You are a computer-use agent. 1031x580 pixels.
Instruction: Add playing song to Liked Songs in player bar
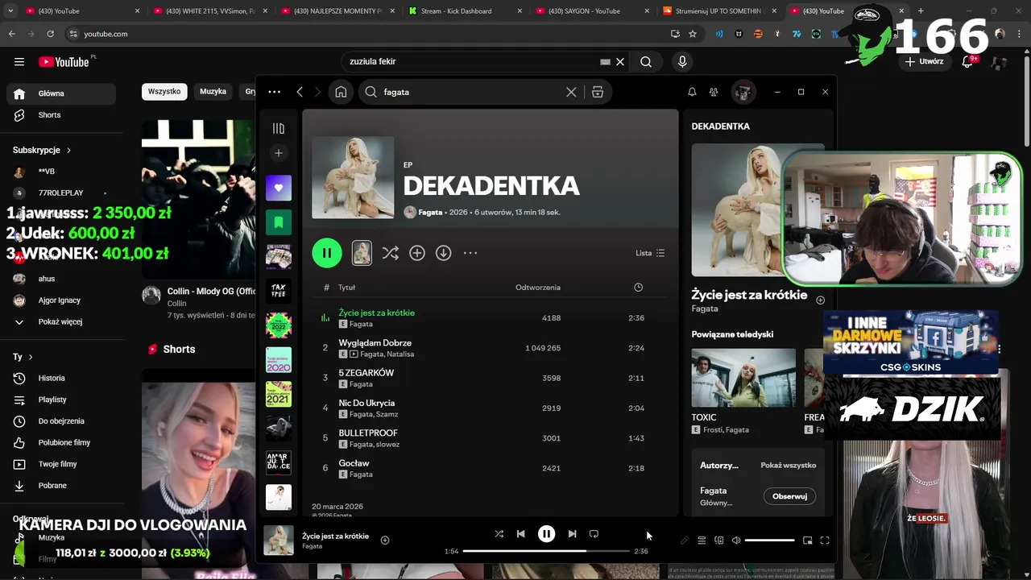[x=385, y=540]
